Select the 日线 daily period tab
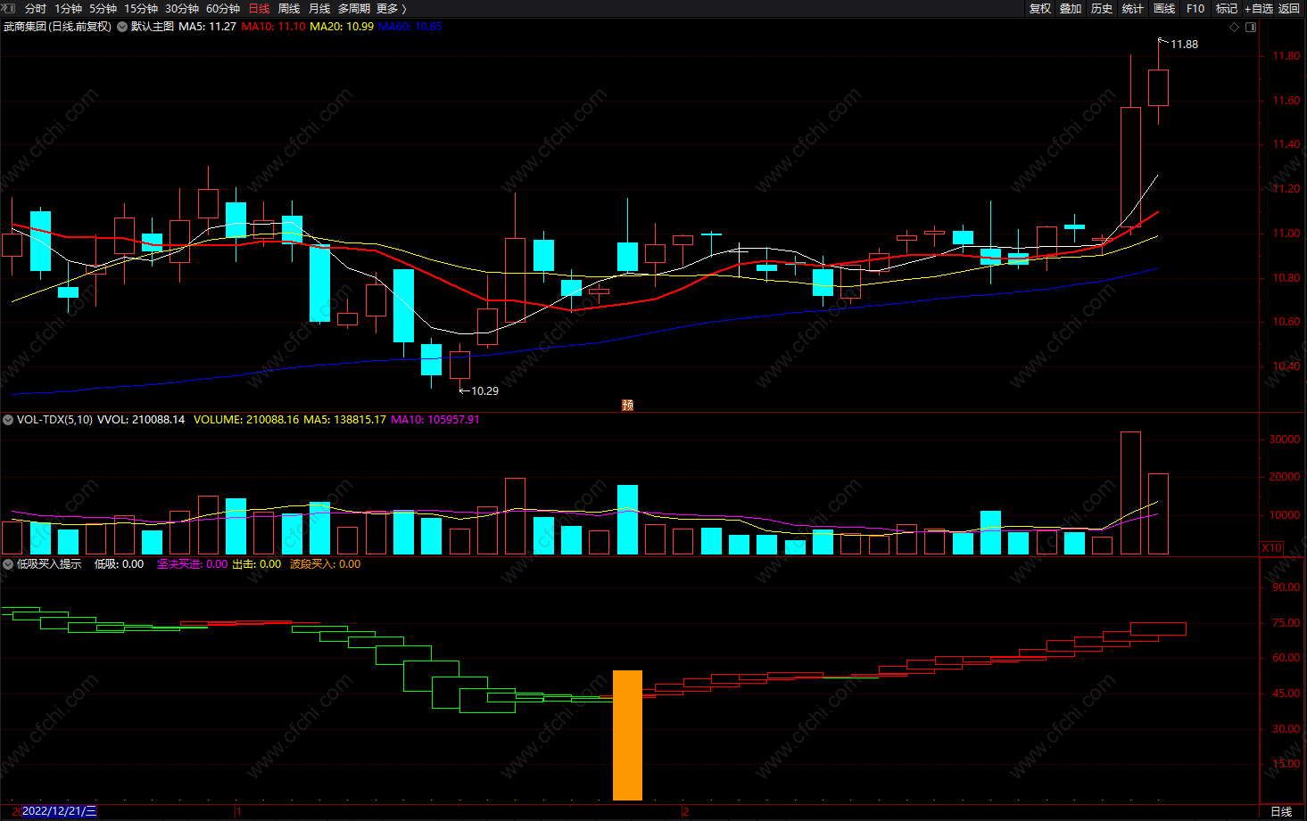 tap(259, 8)
